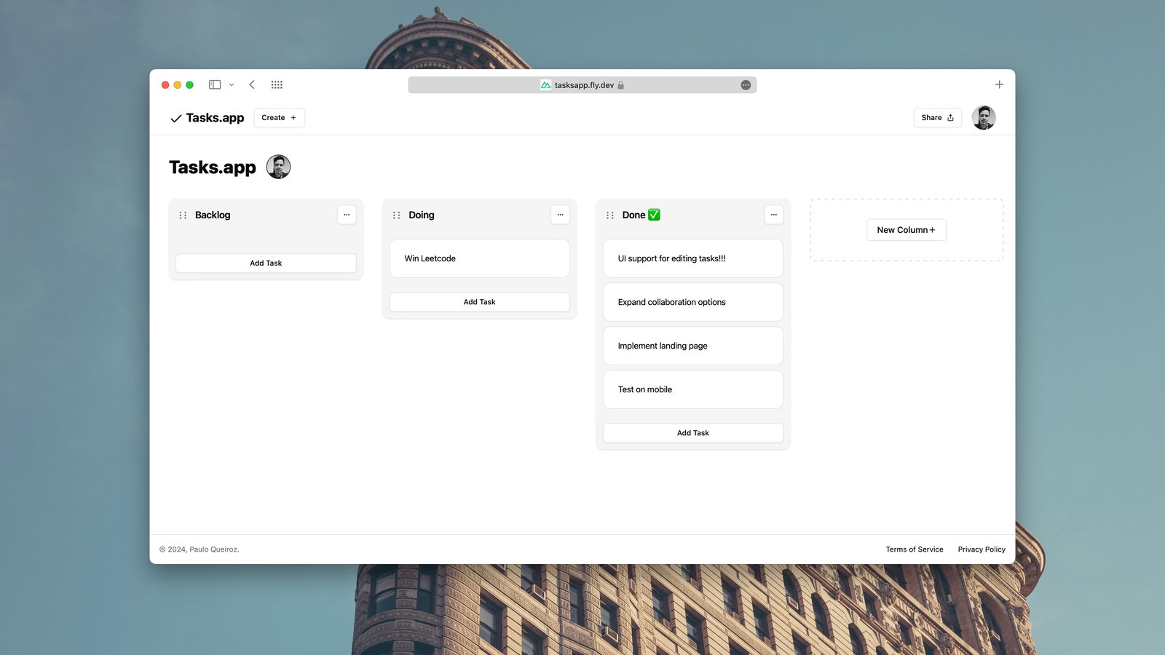Go back with the browser back arrow
1165x655 pixels.
coord(252,84)
